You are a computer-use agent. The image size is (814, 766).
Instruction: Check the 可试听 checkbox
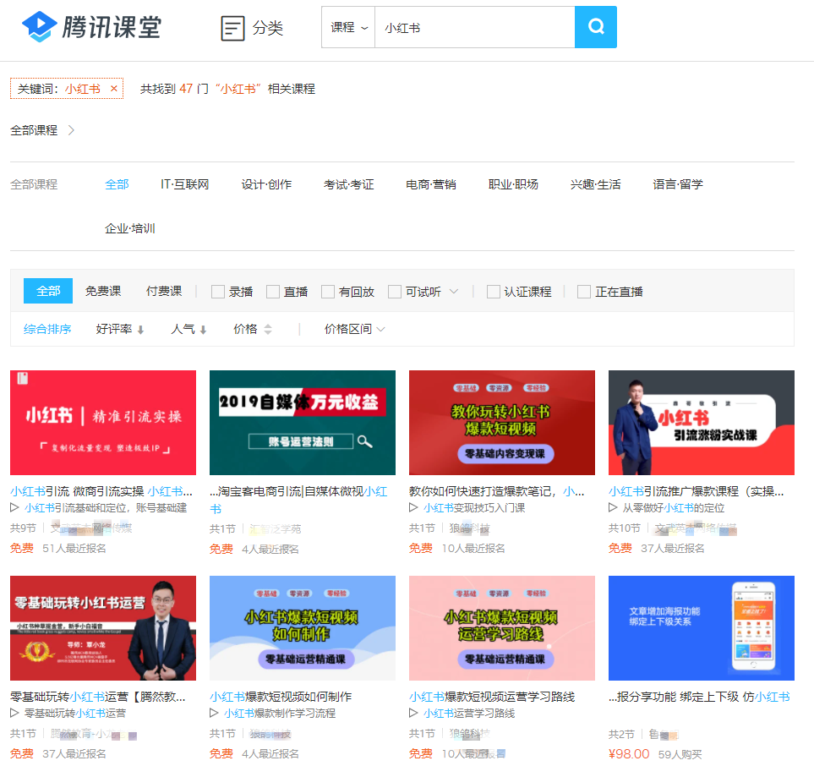(395, 292)
